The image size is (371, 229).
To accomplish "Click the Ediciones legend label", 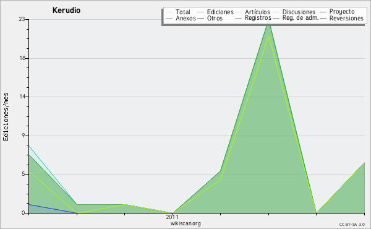I will [x=220, y=12].
